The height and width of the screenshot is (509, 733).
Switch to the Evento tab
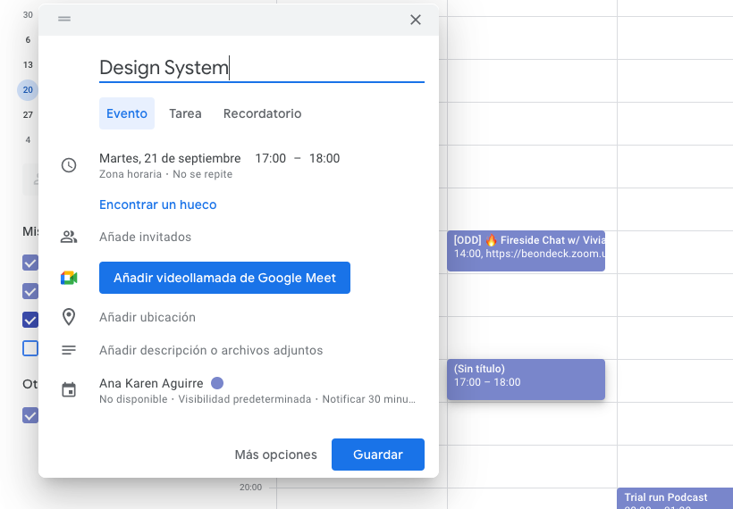[x=127, y=113]
